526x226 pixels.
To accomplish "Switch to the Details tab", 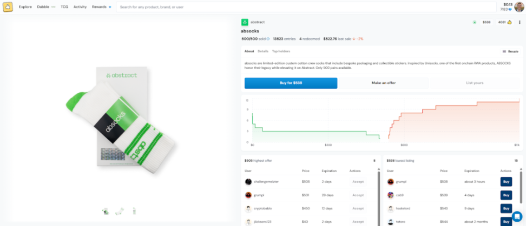I will tap(263, 51).
